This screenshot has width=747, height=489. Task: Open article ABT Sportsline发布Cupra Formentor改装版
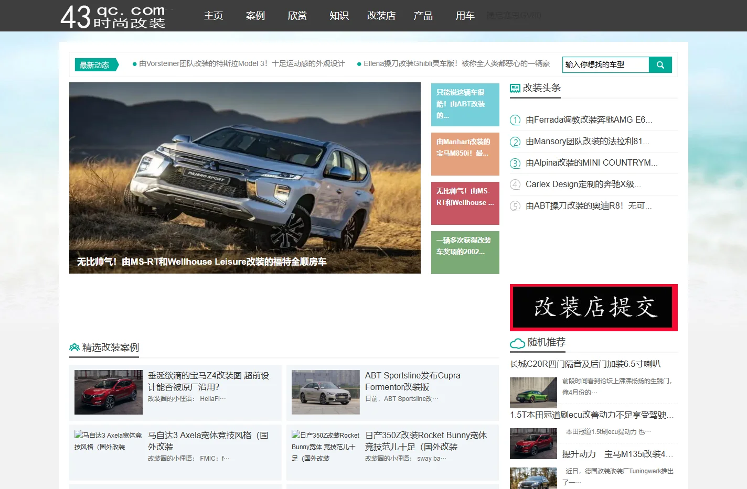coord(413,381)
